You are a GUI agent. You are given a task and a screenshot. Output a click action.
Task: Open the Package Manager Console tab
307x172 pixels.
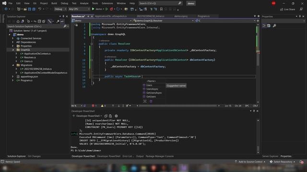tap(160, 156)
